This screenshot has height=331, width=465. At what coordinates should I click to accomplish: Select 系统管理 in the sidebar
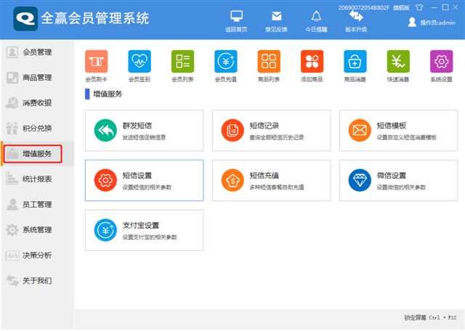(x=38, y=229)
